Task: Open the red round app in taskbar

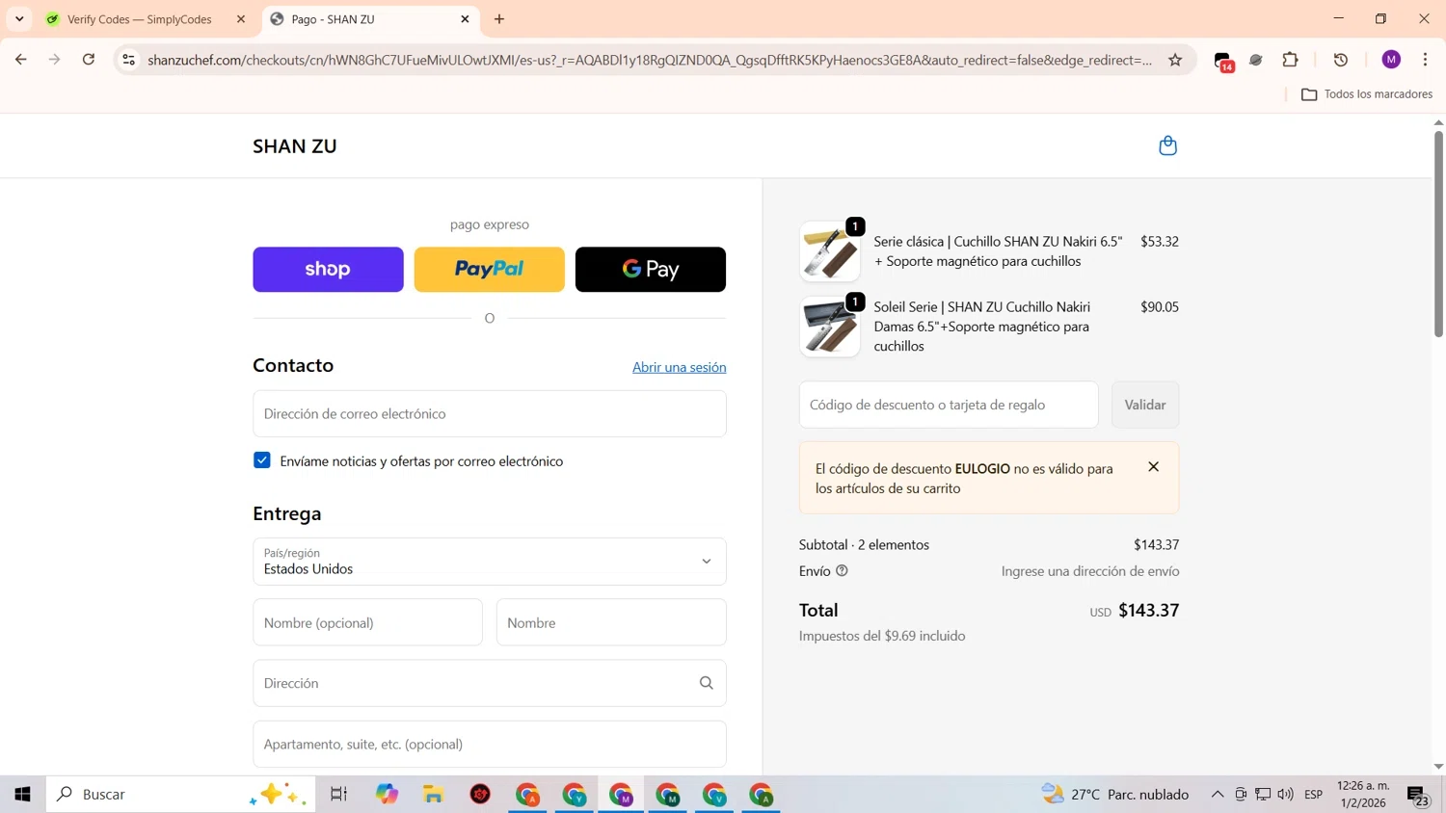Action: click(x=480, y=795)
